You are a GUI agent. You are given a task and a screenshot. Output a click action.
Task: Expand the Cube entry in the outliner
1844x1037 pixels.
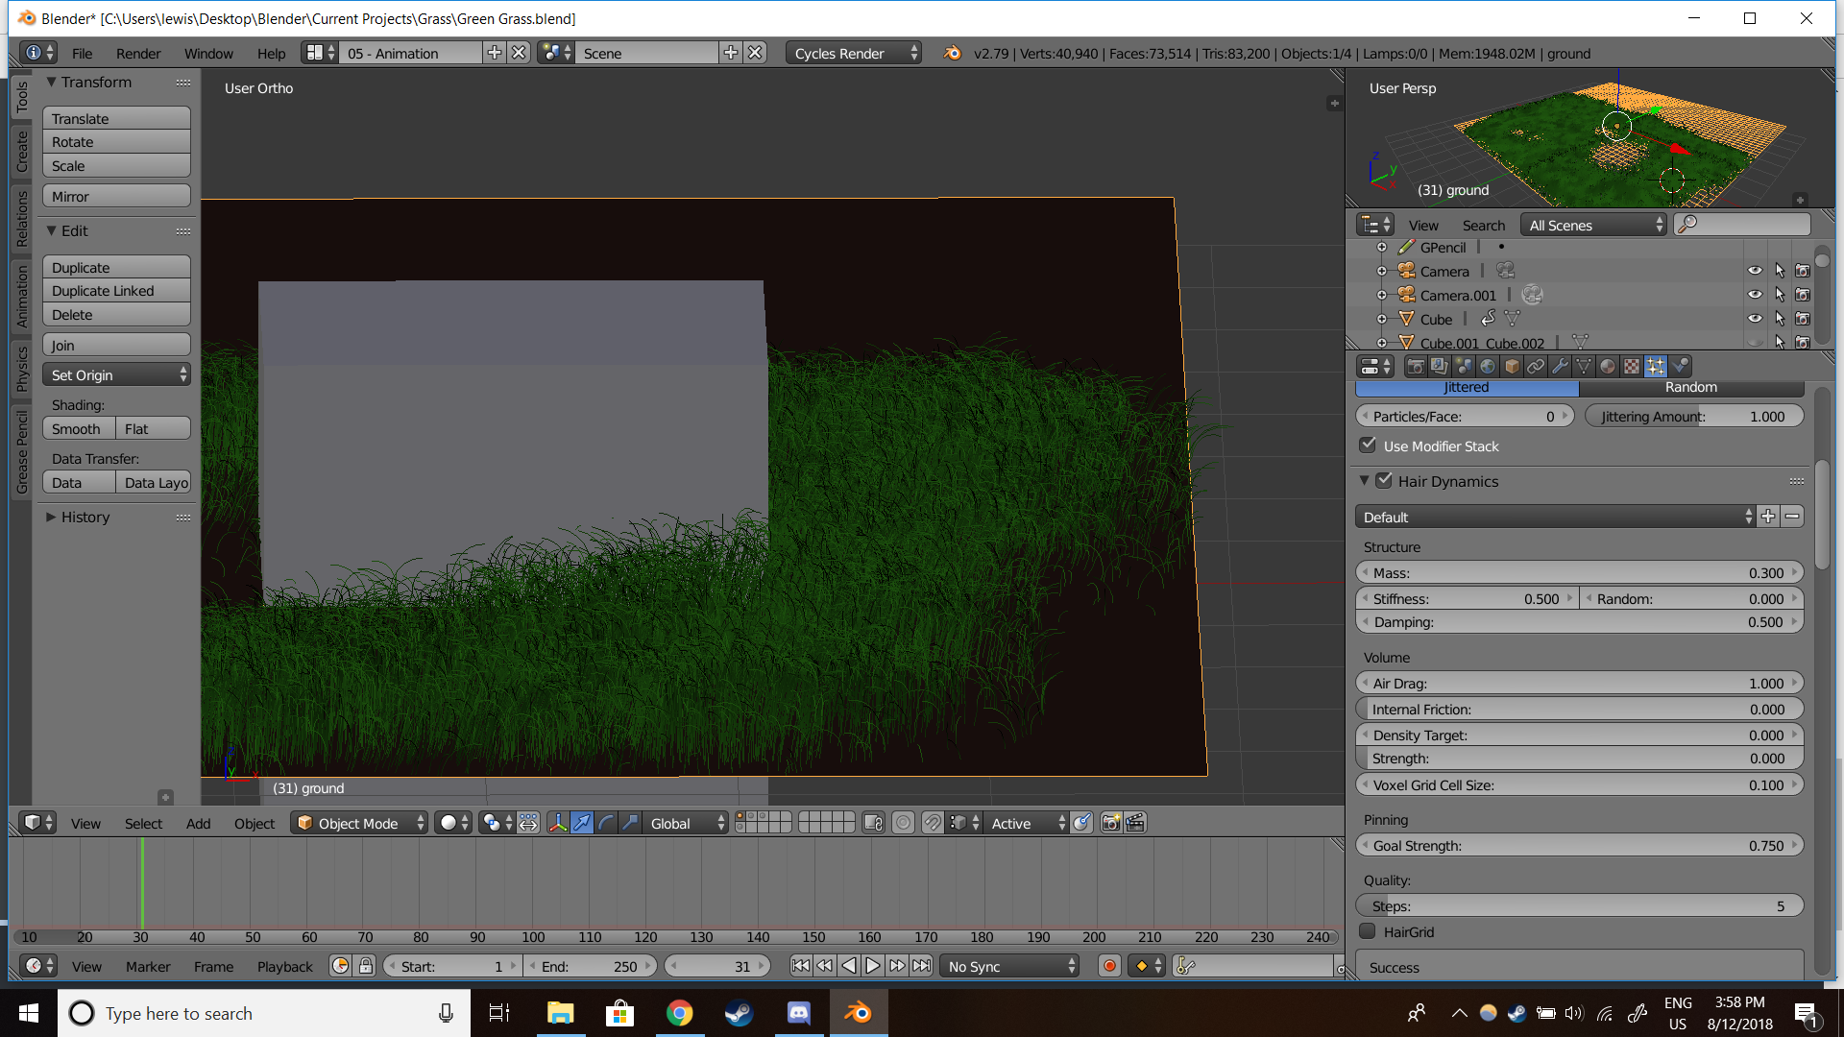[1383, 319]
